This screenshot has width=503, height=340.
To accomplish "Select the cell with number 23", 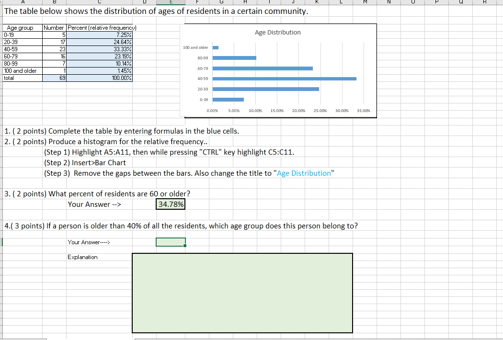I will tap(54, 49).
